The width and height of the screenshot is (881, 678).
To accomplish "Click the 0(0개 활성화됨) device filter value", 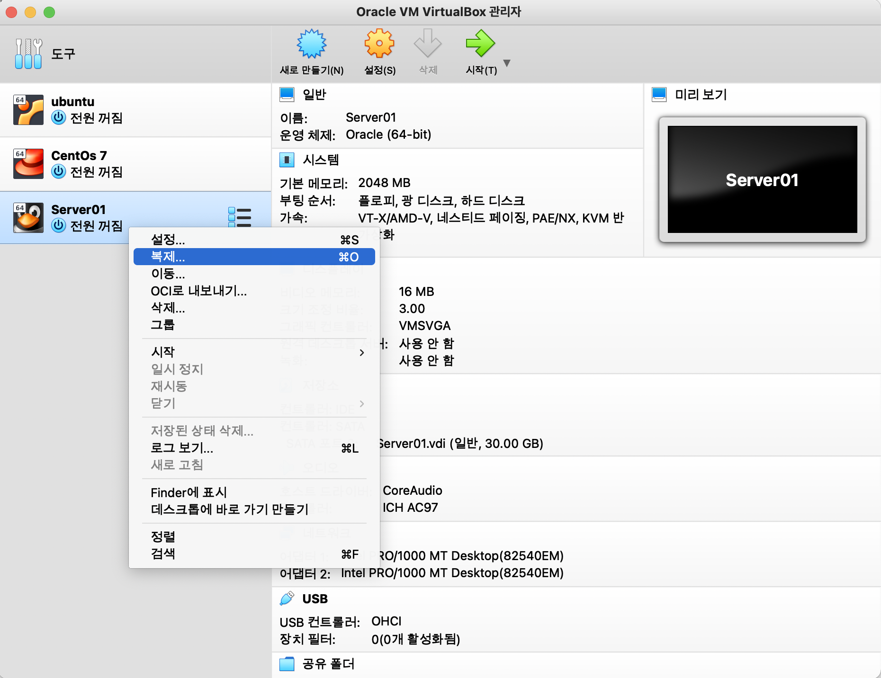I will pyautogui.click(x=416, y=639).
